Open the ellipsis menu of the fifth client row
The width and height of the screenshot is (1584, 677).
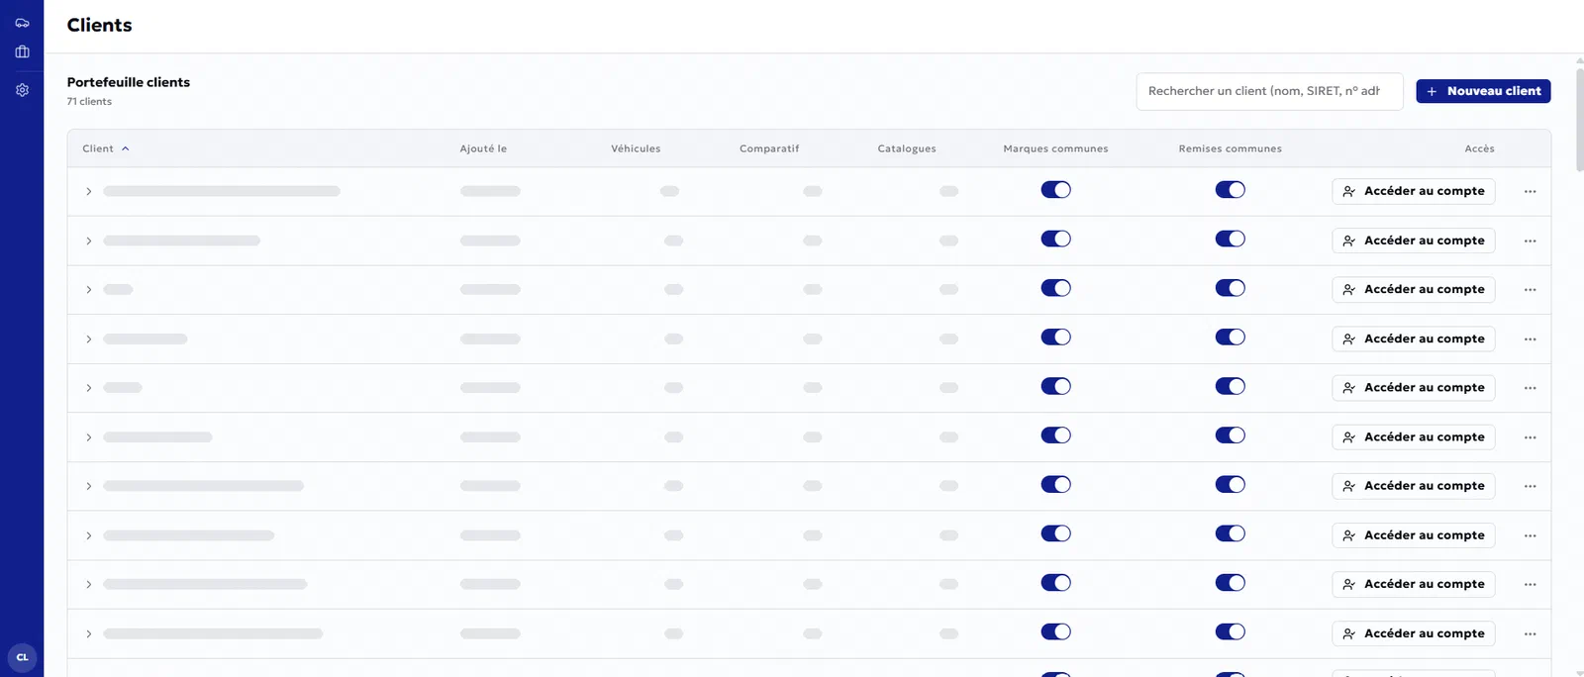coord(1530,387)
